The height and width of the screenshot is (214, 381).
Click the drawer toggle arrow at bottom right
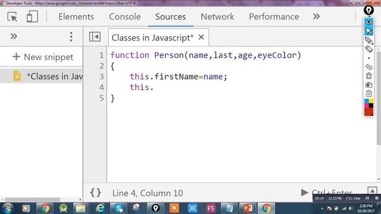tap(372, 190)
